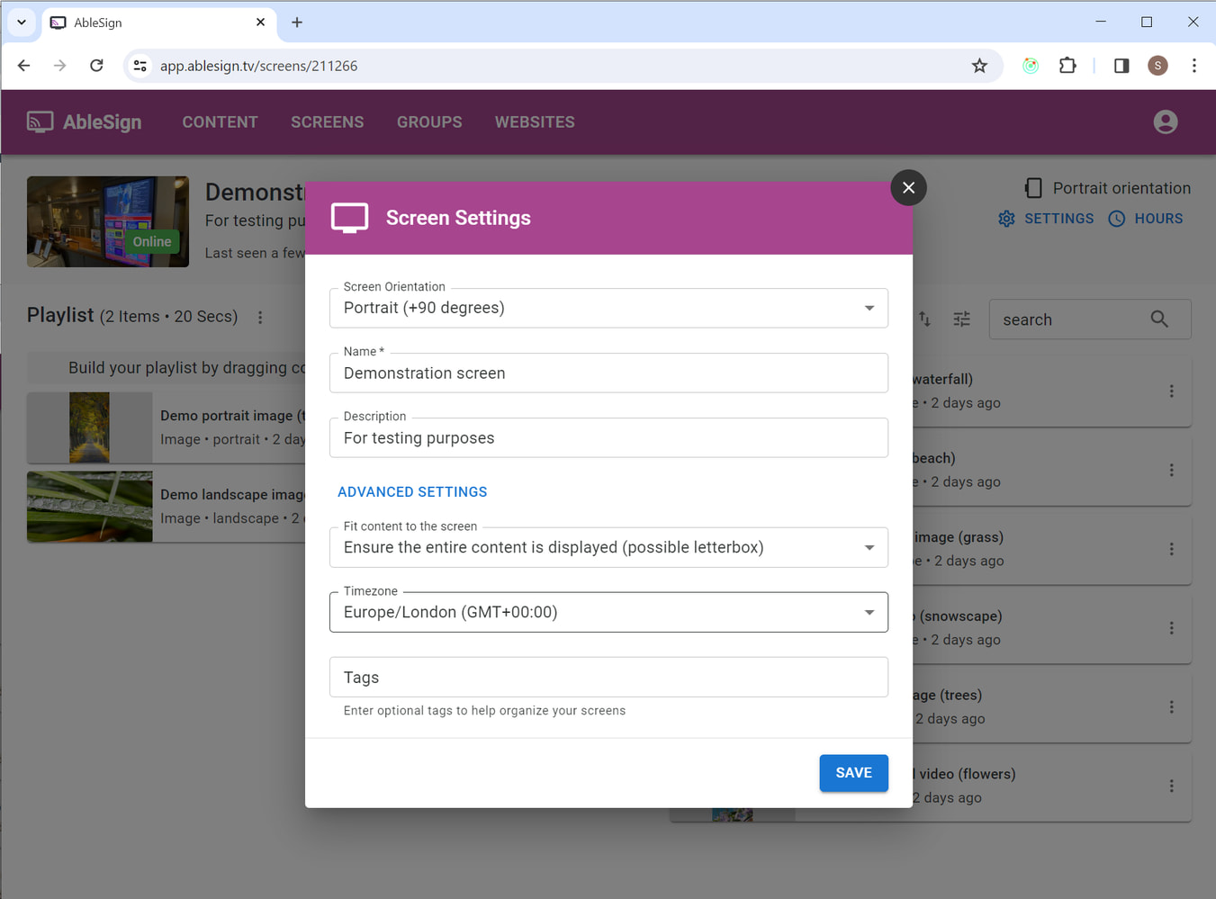The image size is (1216, 899).
Task: Close the Screen Settings dialog
Action: tap(908, 188)
